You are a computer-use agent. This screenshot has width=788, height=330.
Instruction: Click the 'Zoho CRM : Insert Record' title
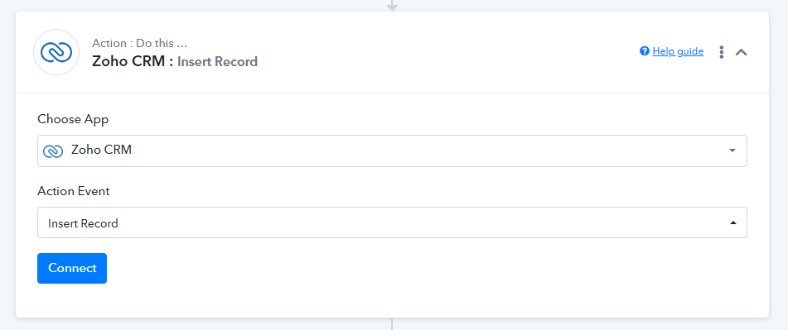click(x=174, y=62)
